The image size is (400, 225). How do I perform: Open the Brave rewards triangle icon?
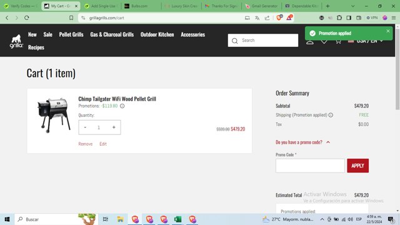(x=289, y=17)
